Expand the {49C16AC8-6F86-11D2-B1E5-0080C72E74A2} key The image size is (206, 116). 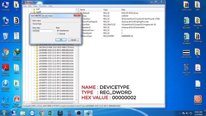(x=34, y=47)
